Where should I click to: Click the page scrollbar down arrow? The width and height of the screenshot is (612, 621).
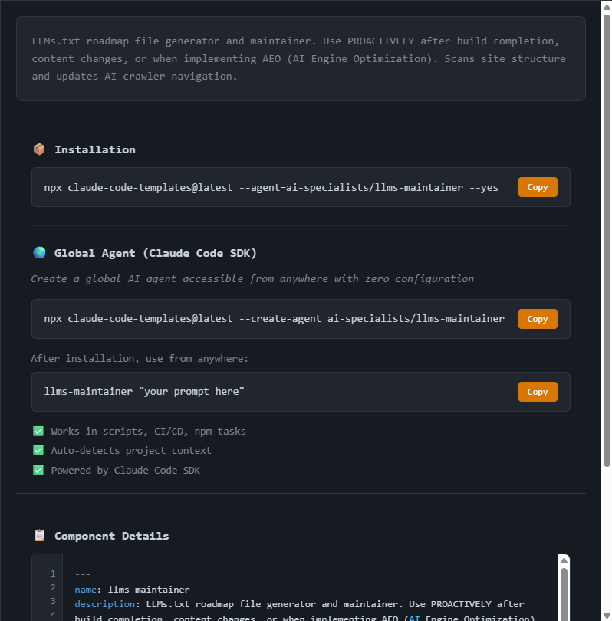[607, 616]
